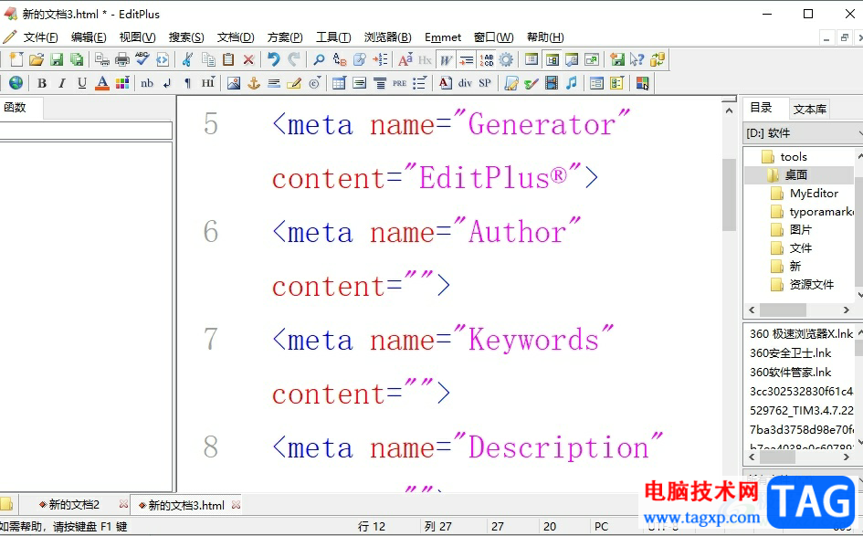Click the cursor-with-question-mark help icon
The height and width of the screenshot is (536, 863).
637,59
